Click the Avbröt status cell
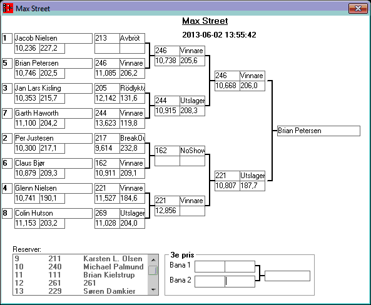The width and height of the screenshot is (371, 305). 132,38
